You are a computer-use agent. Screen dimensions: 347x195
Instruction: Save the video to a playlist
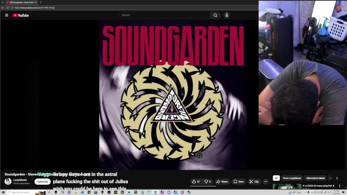coord(239,182)
